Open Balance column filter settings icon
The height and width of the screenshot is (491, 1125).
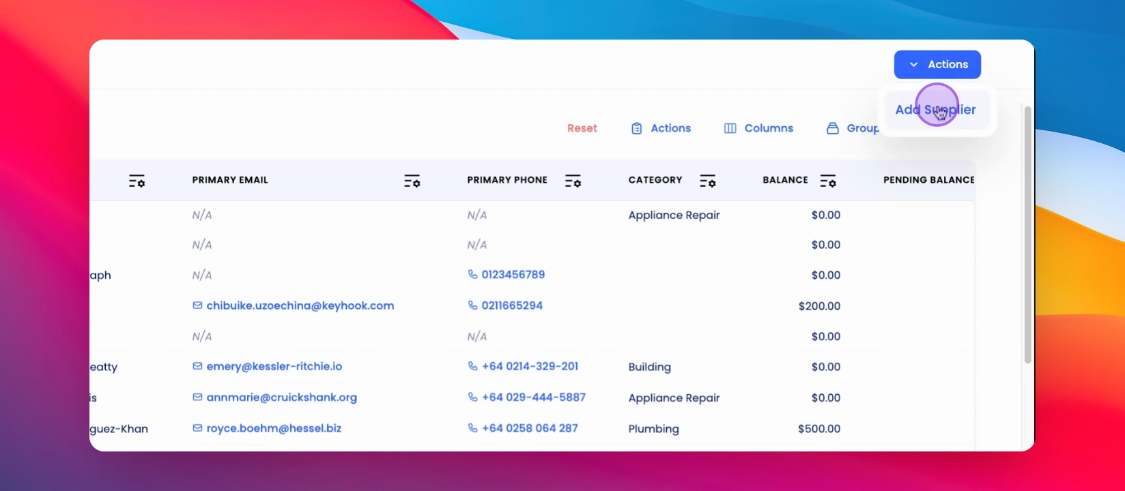[x=827, y=181]
